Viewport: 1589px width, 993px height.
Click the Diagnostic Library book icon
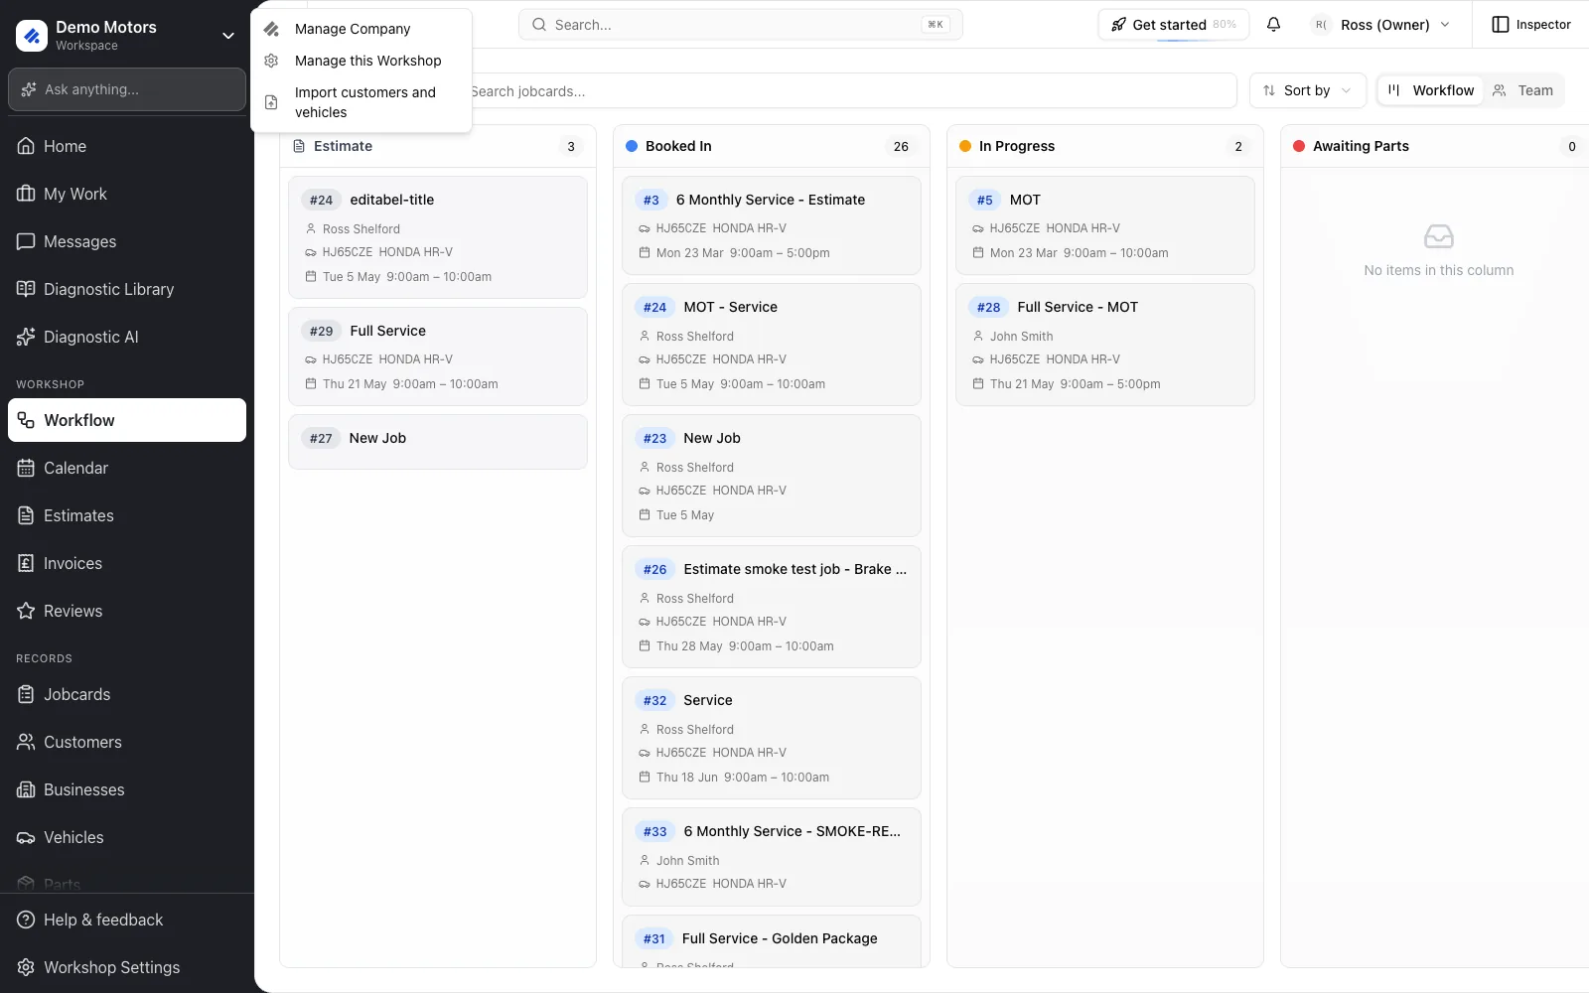(x=26, y=289)
